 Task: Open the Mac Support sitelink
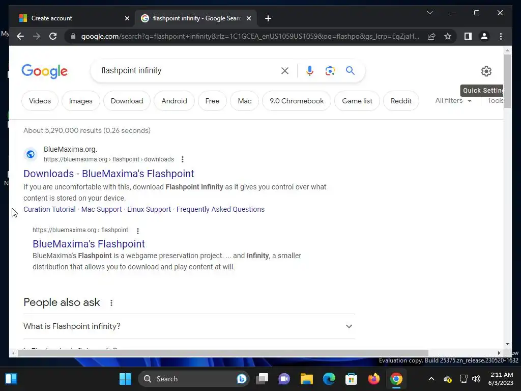(x=101, y=209)
